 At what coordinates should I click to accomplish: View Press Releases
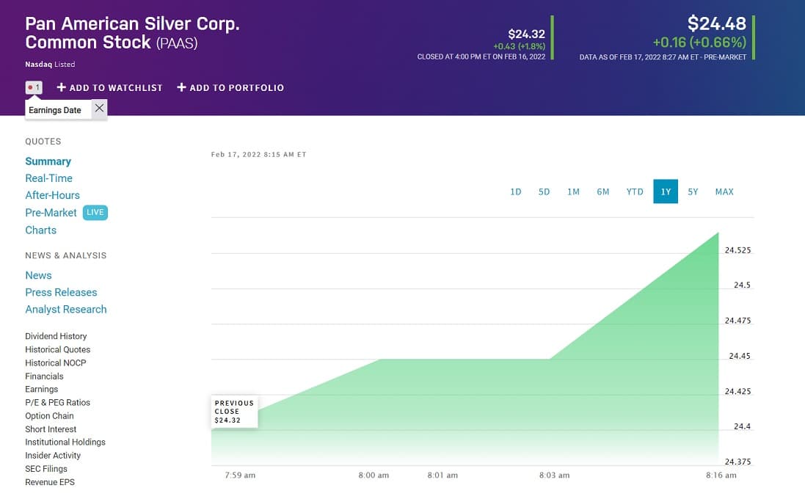pos(61,292)
